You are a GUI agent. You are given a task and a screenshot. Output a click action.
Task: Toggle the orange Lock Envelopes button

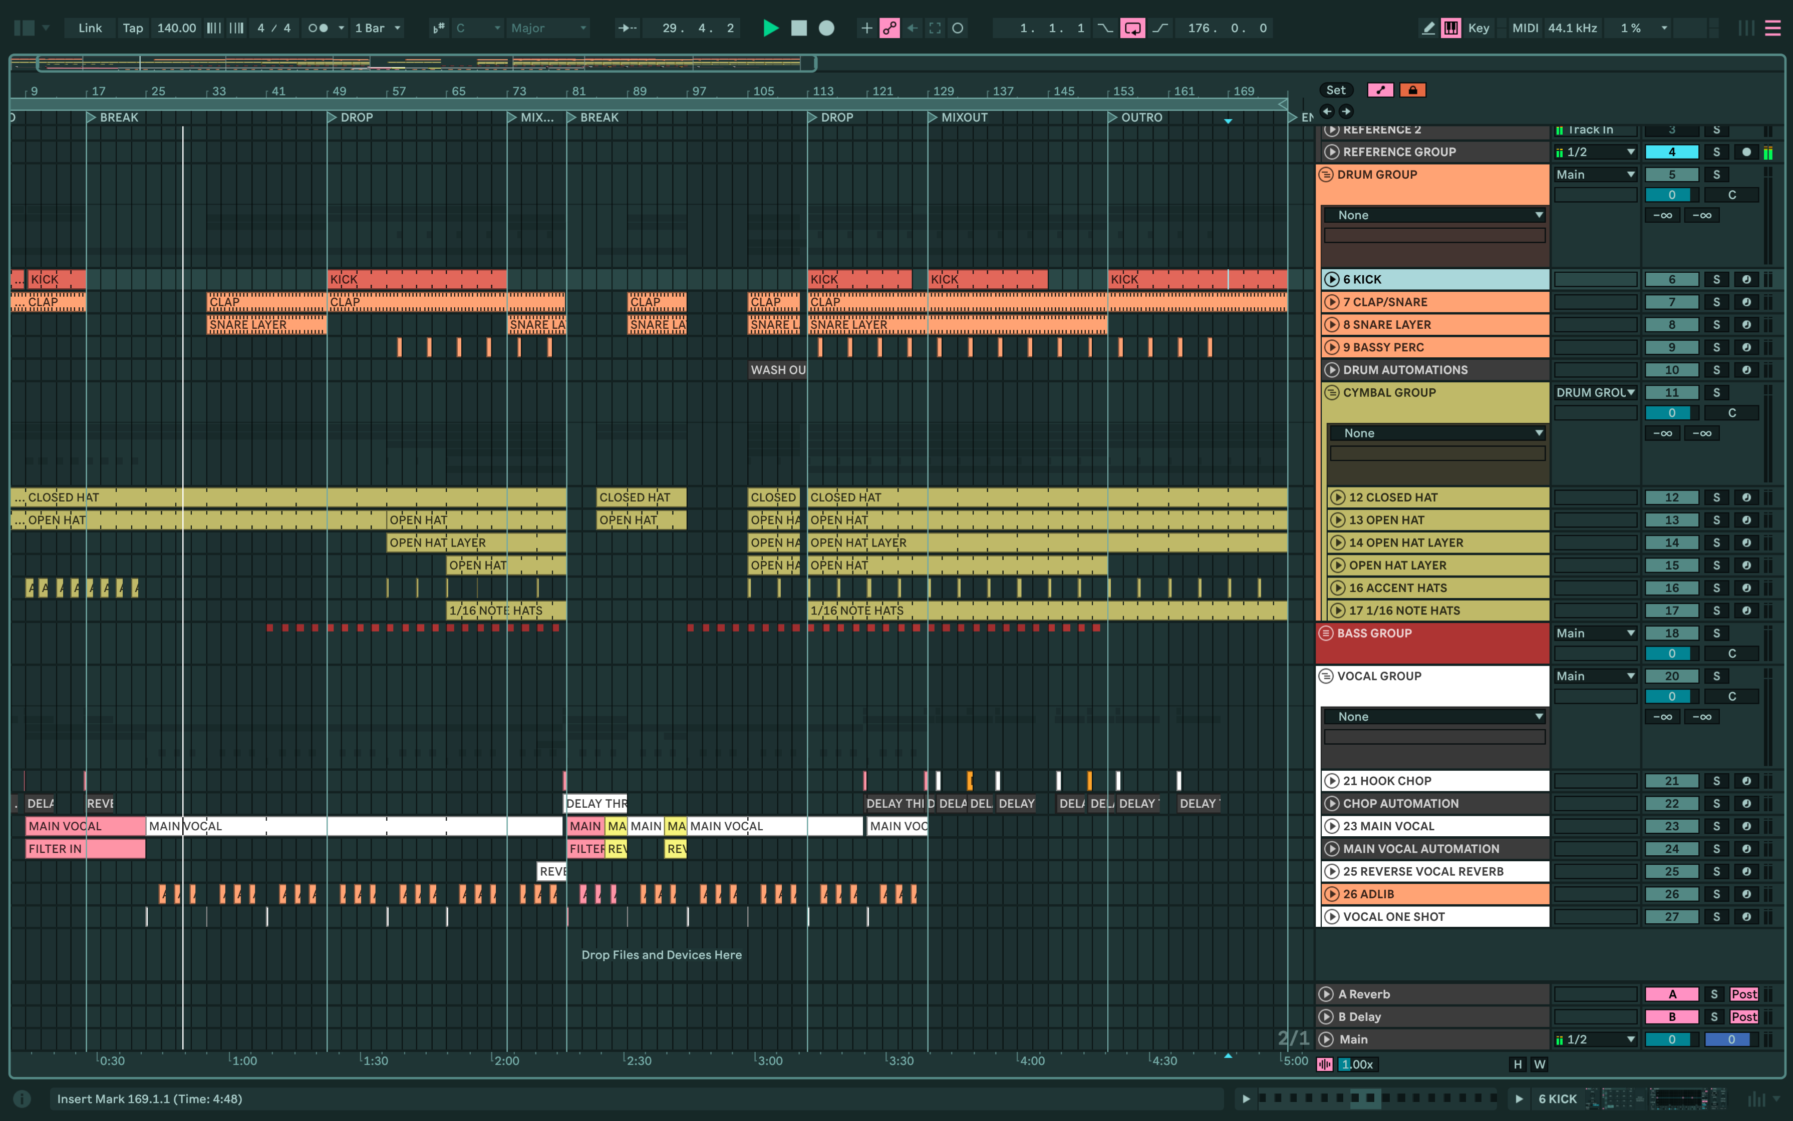point(1412,91)
